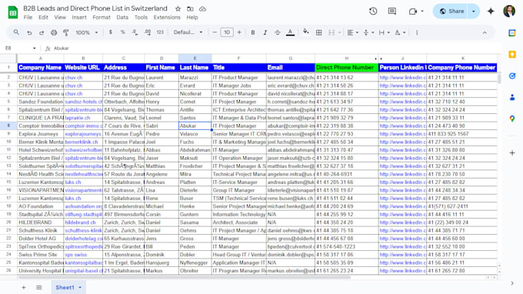Image resolution: width=523 pixels, height=294 pixels.
Task: Increase decimal places
Action: (148, 32)
